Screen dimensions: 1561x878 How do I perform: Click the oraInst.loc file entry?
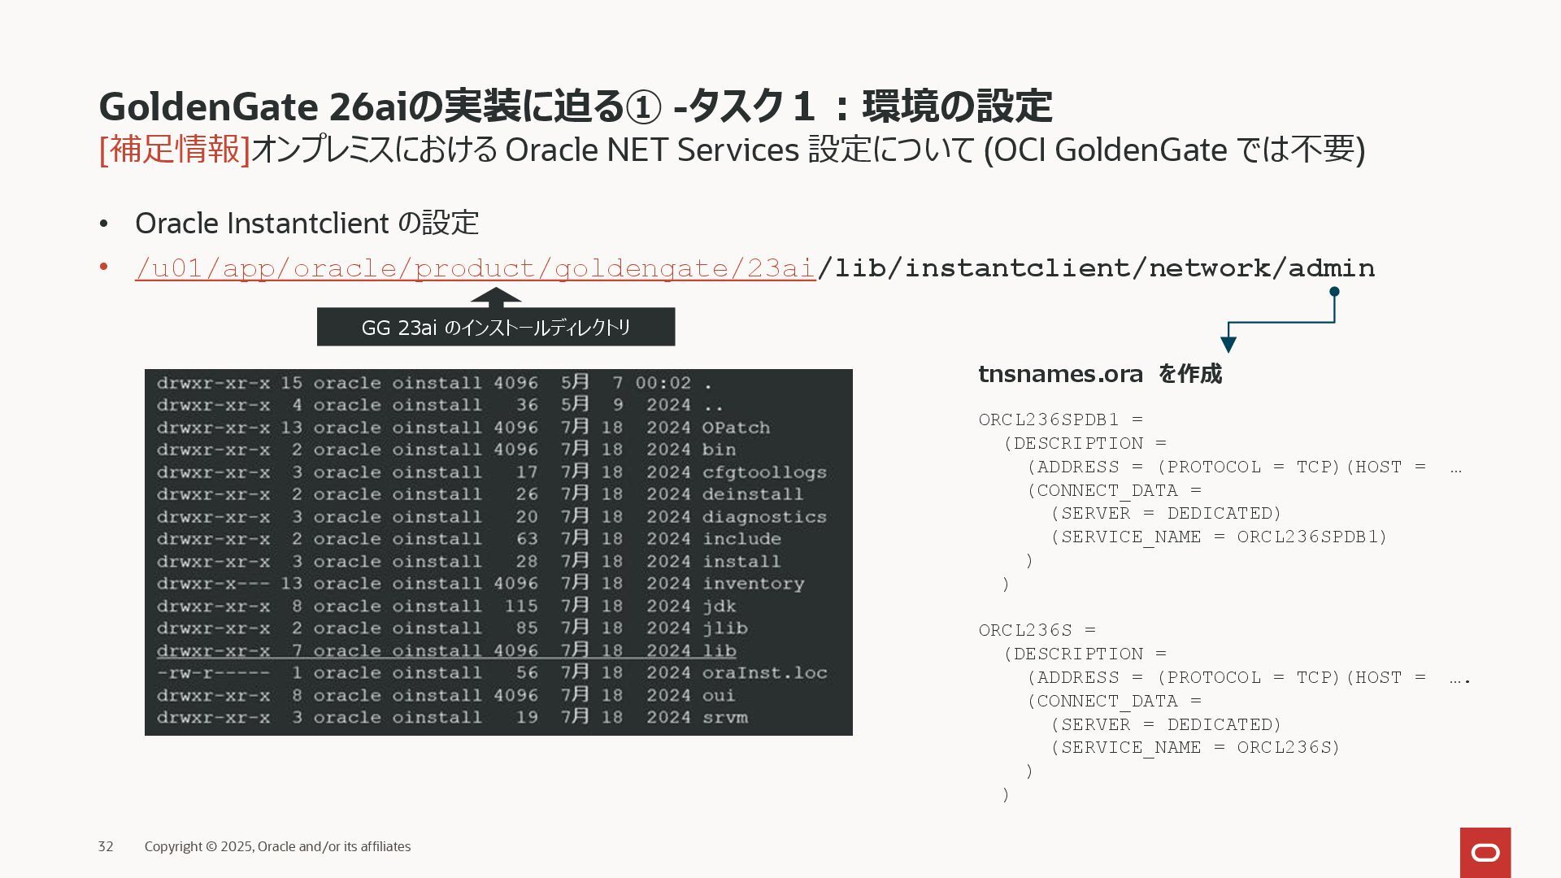764,673
